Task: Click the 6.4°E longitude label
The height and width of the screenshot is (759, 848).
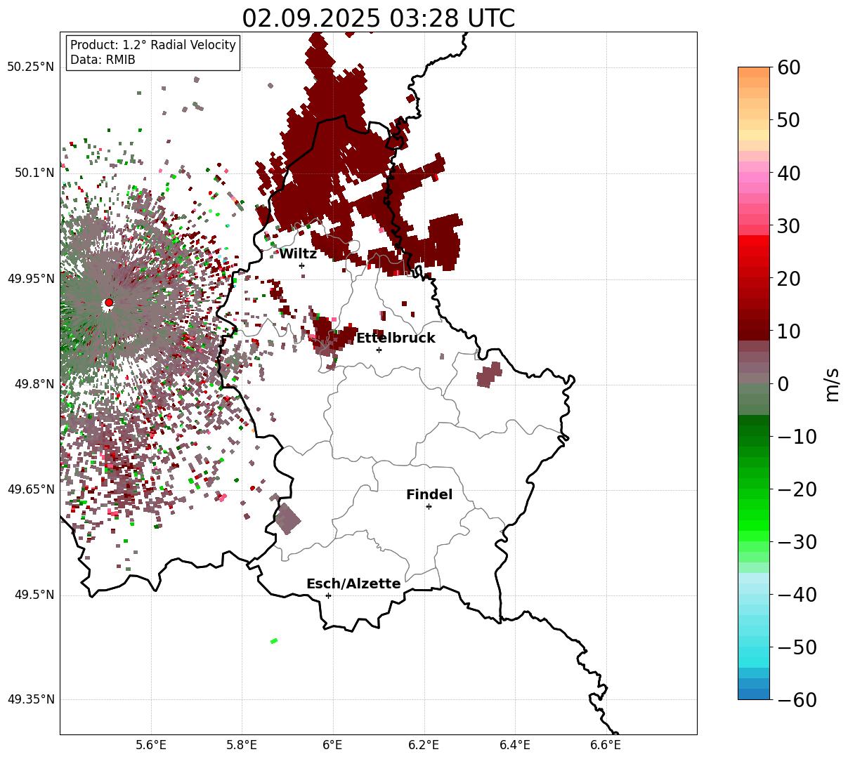Action: click(x=515, y=746)
